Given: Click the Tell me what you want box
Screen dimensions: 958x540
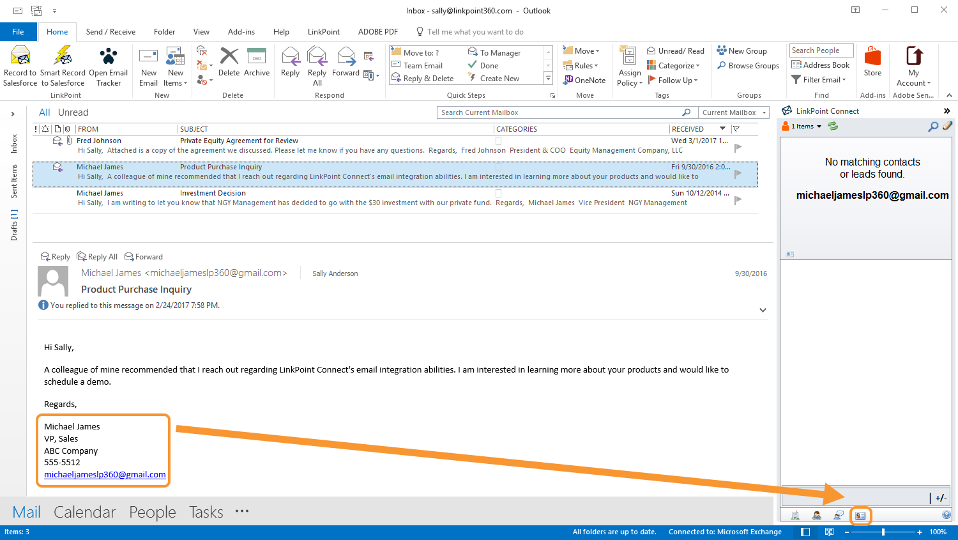Looking at the screenshot, I should coord(469,32).
